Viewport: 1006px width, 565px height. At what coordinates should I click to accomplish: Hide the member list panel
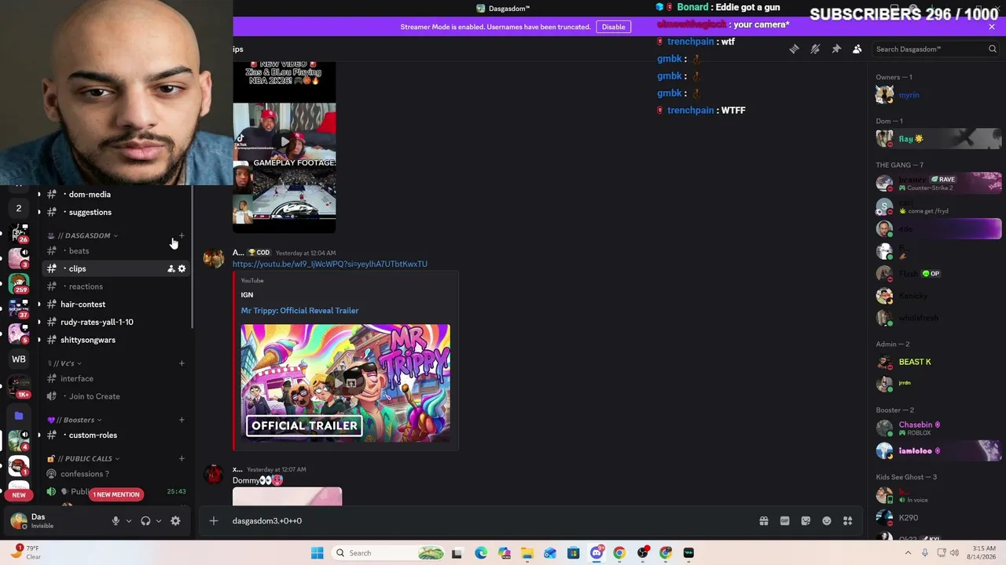tap(857, 49)
